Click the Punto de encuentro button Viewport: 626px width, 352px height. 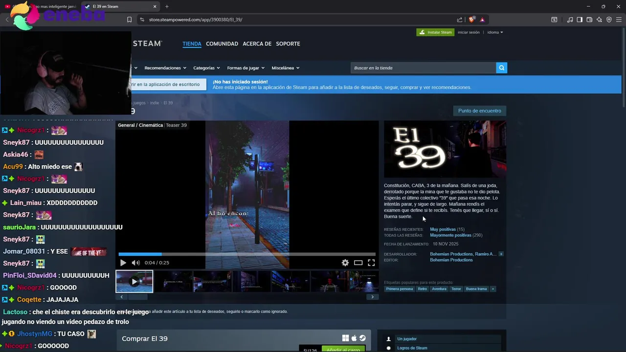click(479, 111)
